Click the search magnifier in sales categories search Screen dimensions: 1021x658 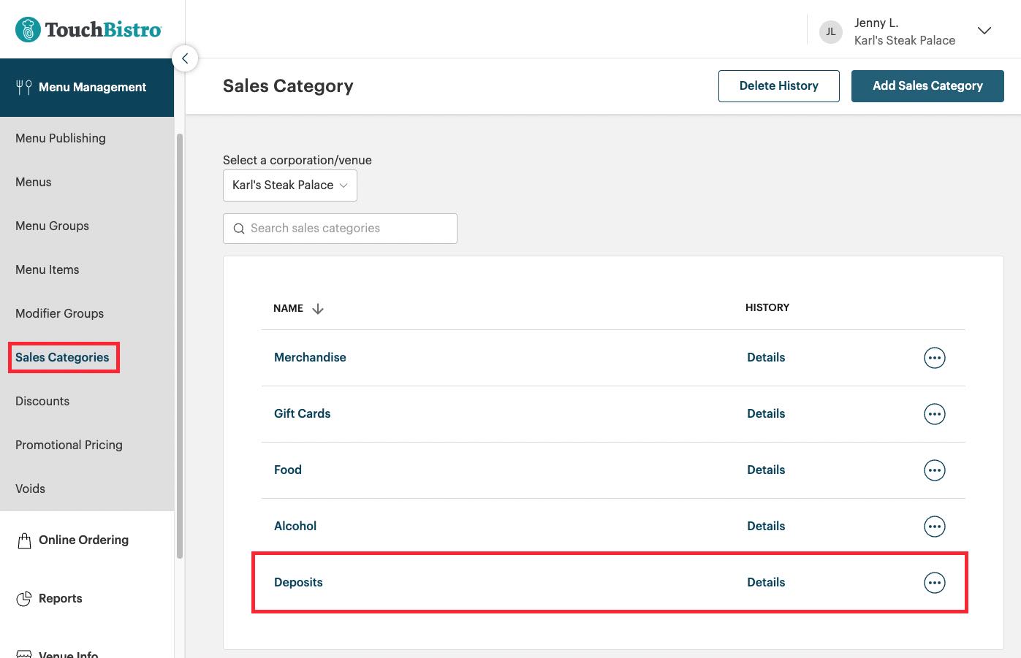point(239,228)
